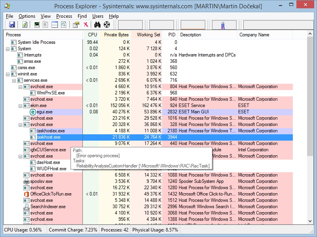
Task: Open the Options menu
Action: coord(27,16)
